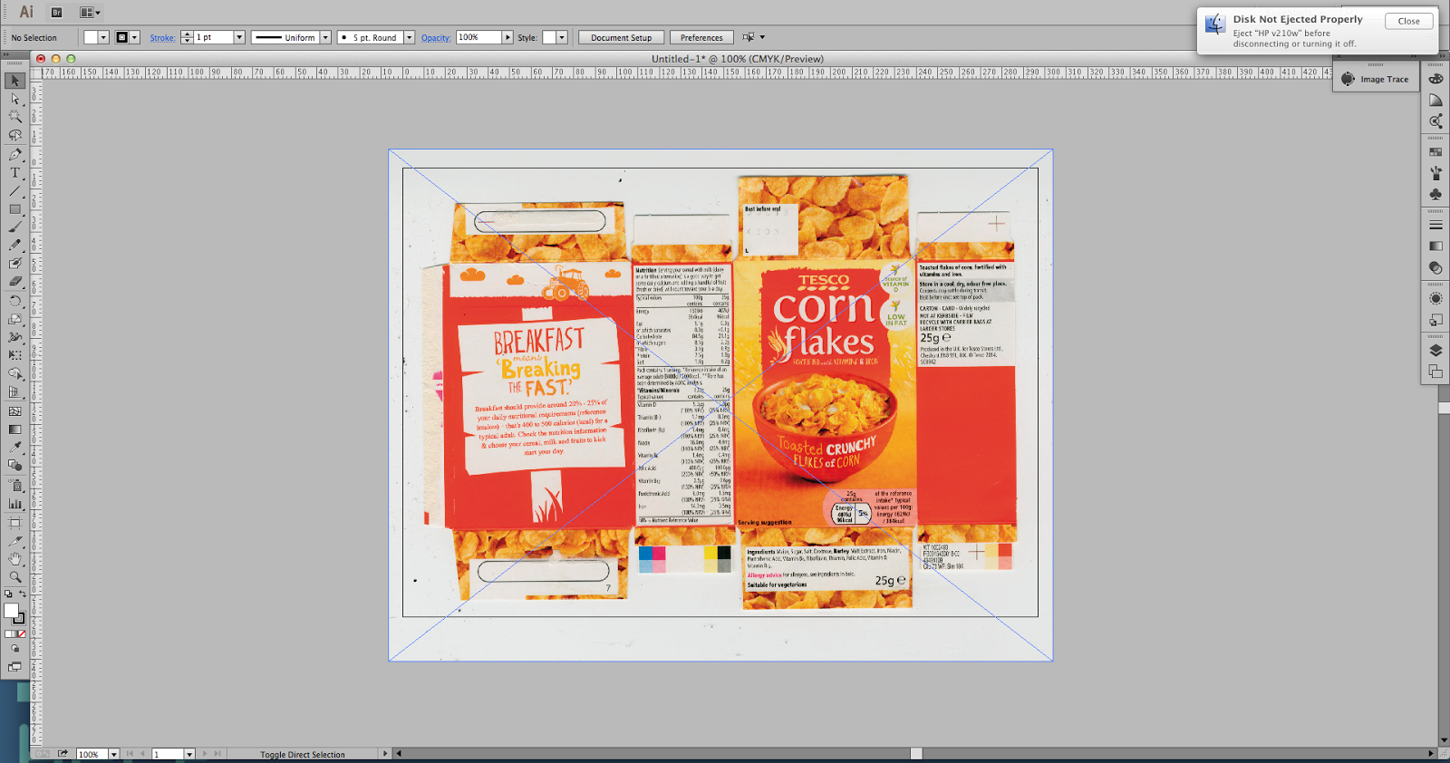1450x763 pixels.
Task: Open the artboard number dropdown
Action: point(189,754)
